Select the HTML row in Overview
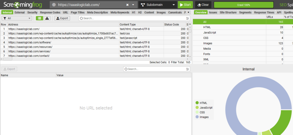 click(243, 27)
